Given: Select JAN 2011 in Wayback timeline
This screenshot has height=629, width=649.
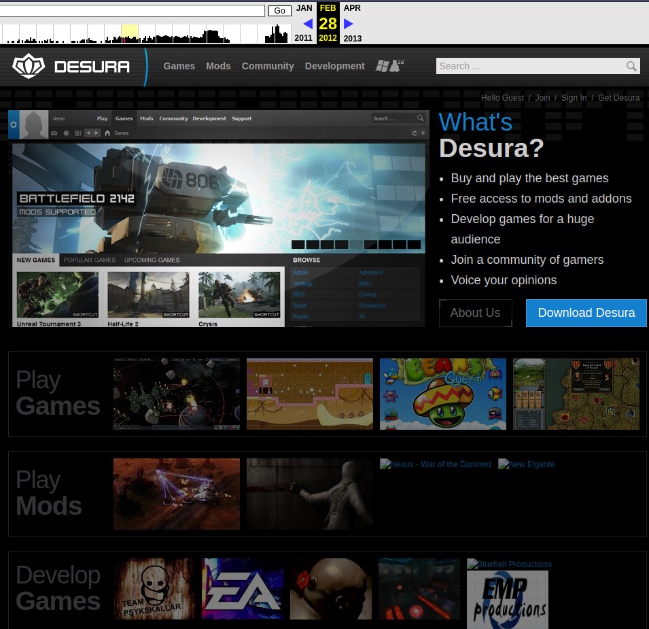Looking at the screenshot, I should click(303, 22).
